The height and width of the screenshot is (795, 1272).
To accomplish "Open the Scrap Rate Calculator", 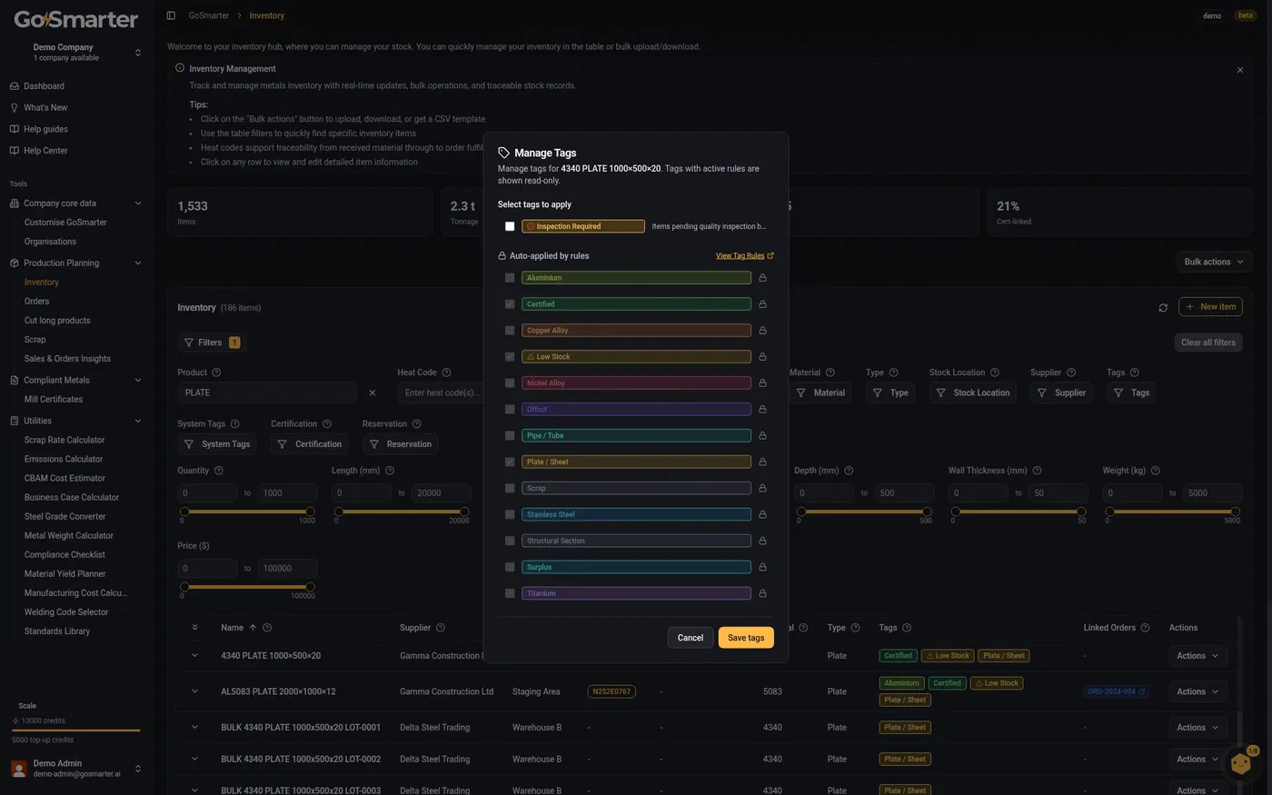I will click(65, 440).
